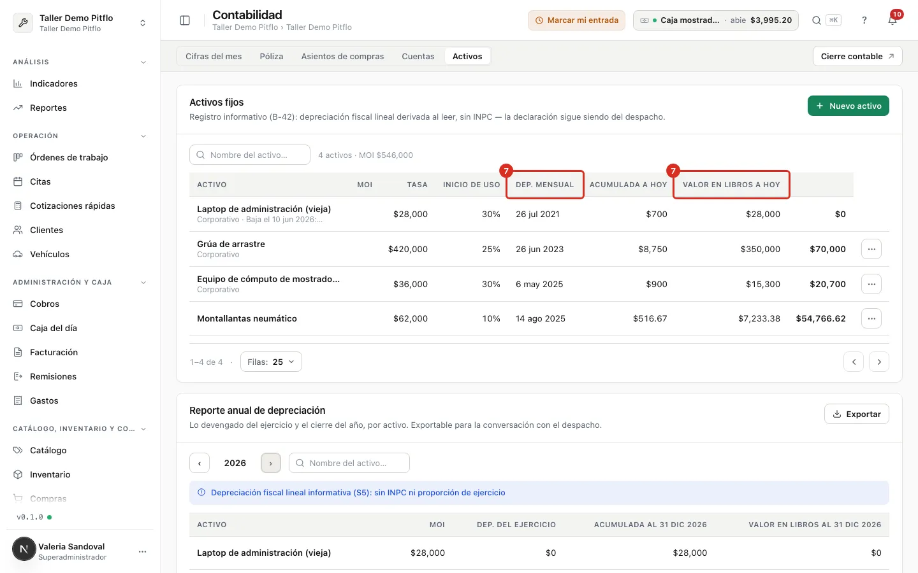The image size is (918, 573).
Task: Go to previous year in depreciation report
Action: pos(200,463)
